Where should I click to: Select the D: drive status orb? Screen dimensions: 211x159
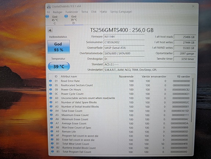tap(66, 16)
